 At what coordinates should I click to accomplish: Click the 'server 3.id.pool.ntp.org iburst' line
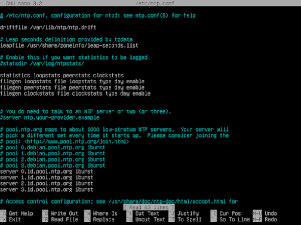tap(47, 189)
